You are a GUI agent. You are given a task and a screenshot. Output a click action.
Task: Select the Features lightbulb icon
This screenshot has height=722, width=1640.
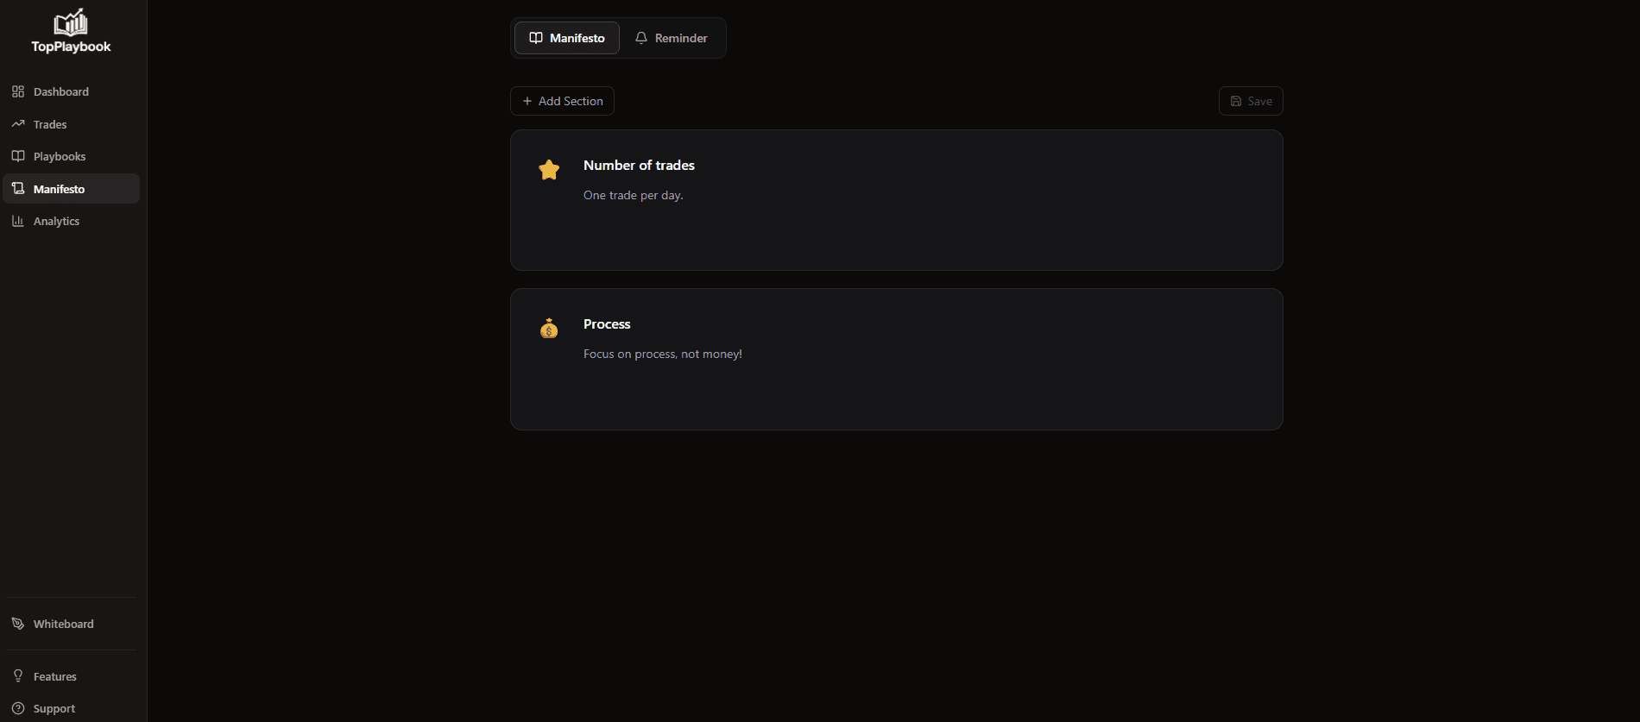17,675
